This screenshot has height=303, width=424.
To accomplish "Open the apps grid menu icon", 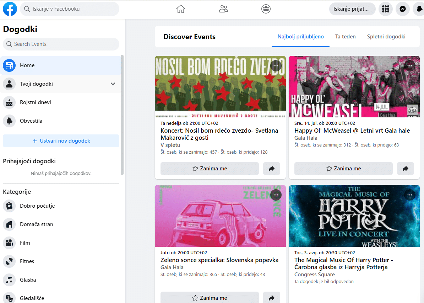I will click(386, 9).
